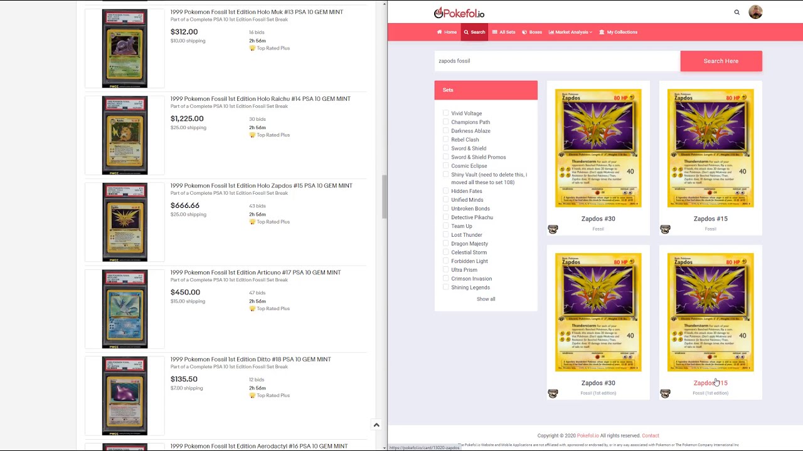Open Zapdos #30 Fossil card image
Viewport: 803px width, 451px height.
click(x=598, y=148)
